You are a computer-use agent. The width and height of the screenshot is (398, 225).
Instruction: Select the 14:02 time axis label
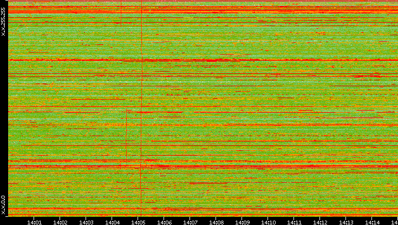pos(60,222)
